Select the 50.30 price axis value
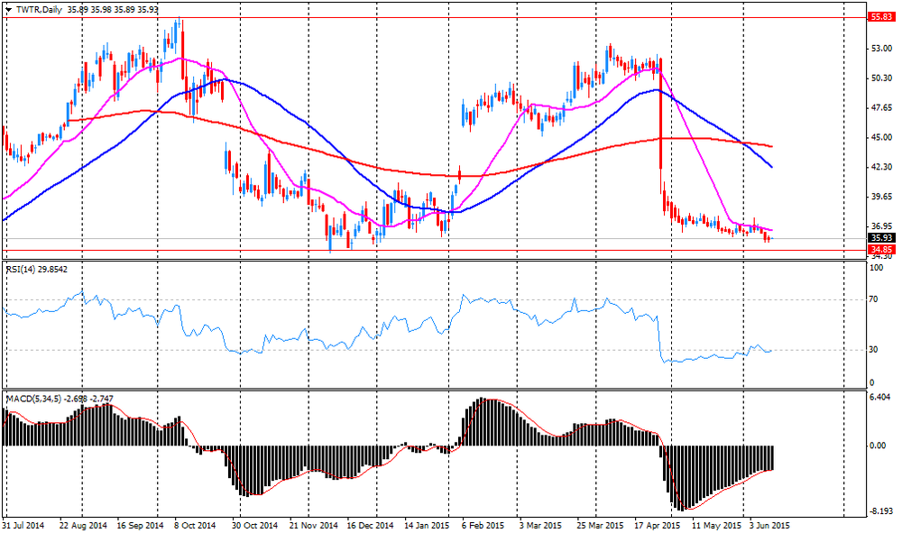This screenshot has width=902, height=533. click(882, 78)
